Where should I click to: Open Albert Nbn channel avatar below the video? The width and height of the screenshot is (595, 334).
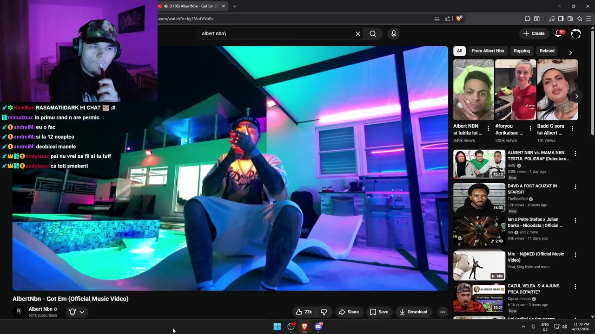pyautogui.click(x=19, y=312)
